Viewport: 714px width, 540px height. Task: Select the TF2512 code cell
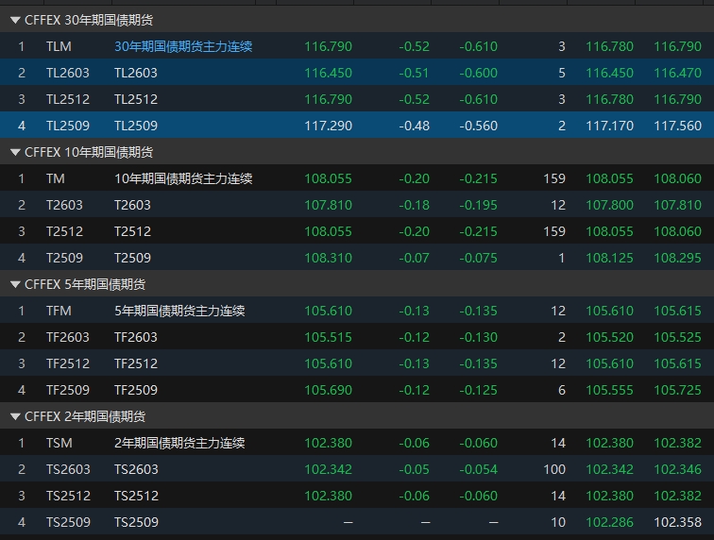[68, 363]
